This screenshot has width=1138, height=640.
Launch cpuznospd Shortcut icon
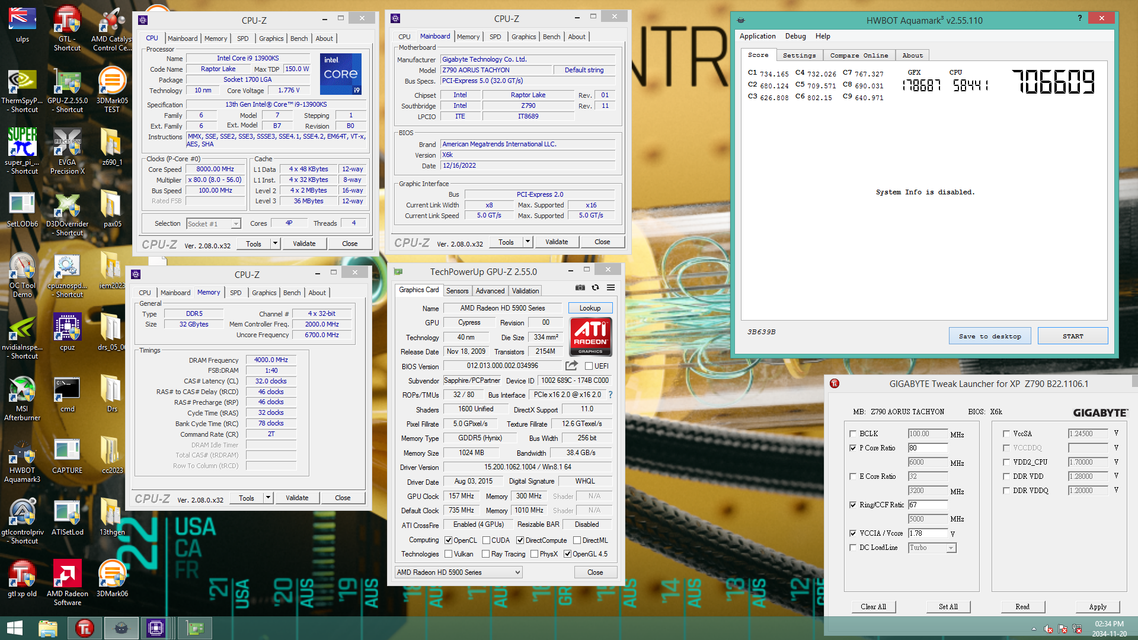[x=68, y=276]
